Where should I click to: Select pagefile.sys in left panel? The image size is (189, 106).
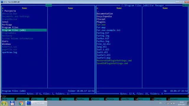click(x=9, y=50)
